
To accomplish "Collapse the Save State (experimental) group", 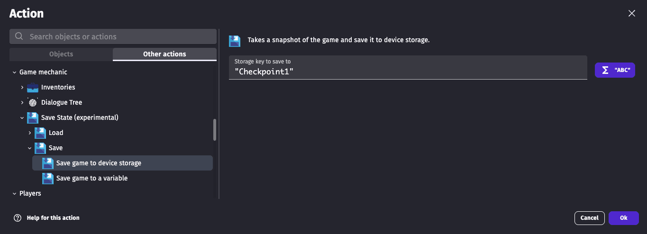I will 22,118.
